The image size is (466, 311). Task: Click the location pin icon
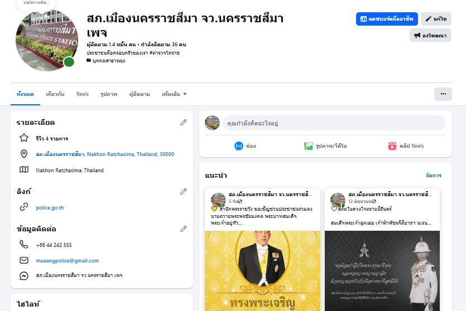(24, 154)
